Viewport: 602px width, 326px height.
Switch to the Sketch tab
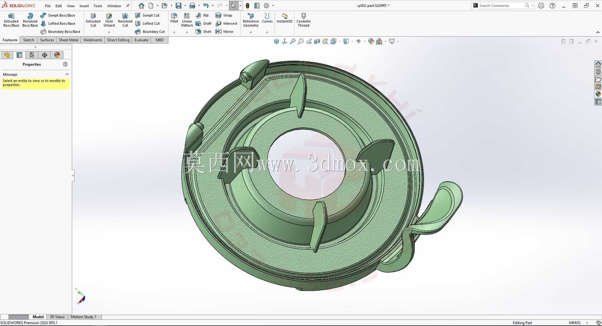point(29,40)
